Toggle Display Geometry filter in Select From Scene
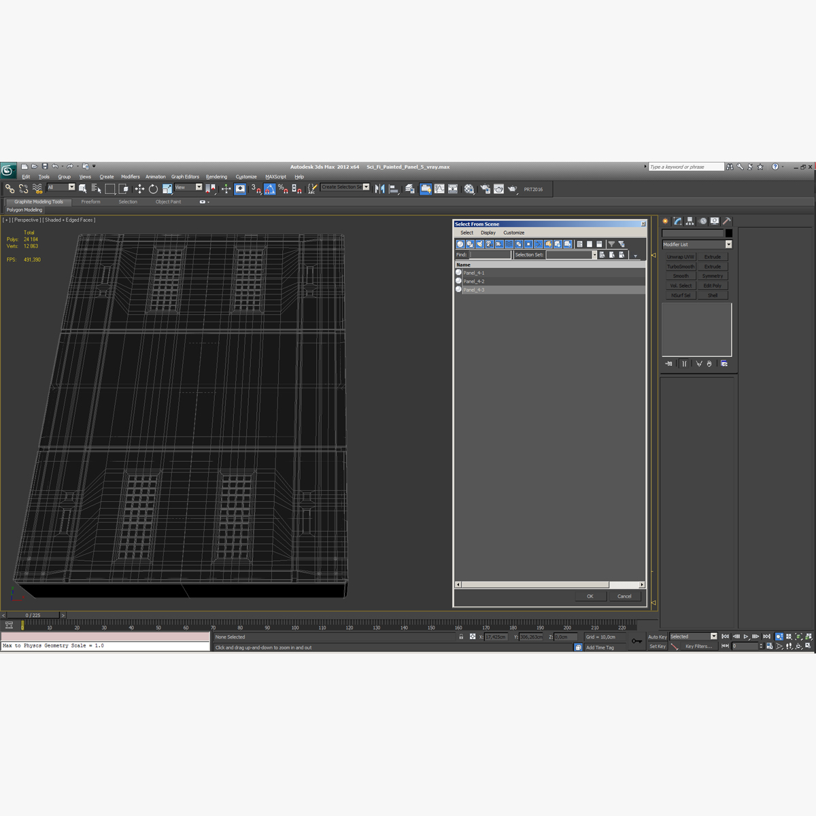 (460, 244)
